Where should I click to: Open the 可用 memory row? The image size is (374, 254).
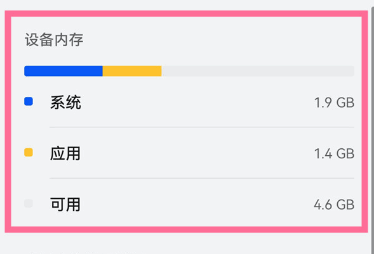pyautogui.click(x=189, y=205)
